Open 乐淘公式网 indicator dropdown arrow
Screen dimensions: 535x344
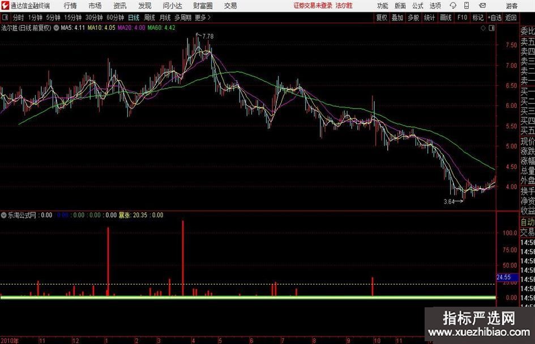tap(4, 215)
